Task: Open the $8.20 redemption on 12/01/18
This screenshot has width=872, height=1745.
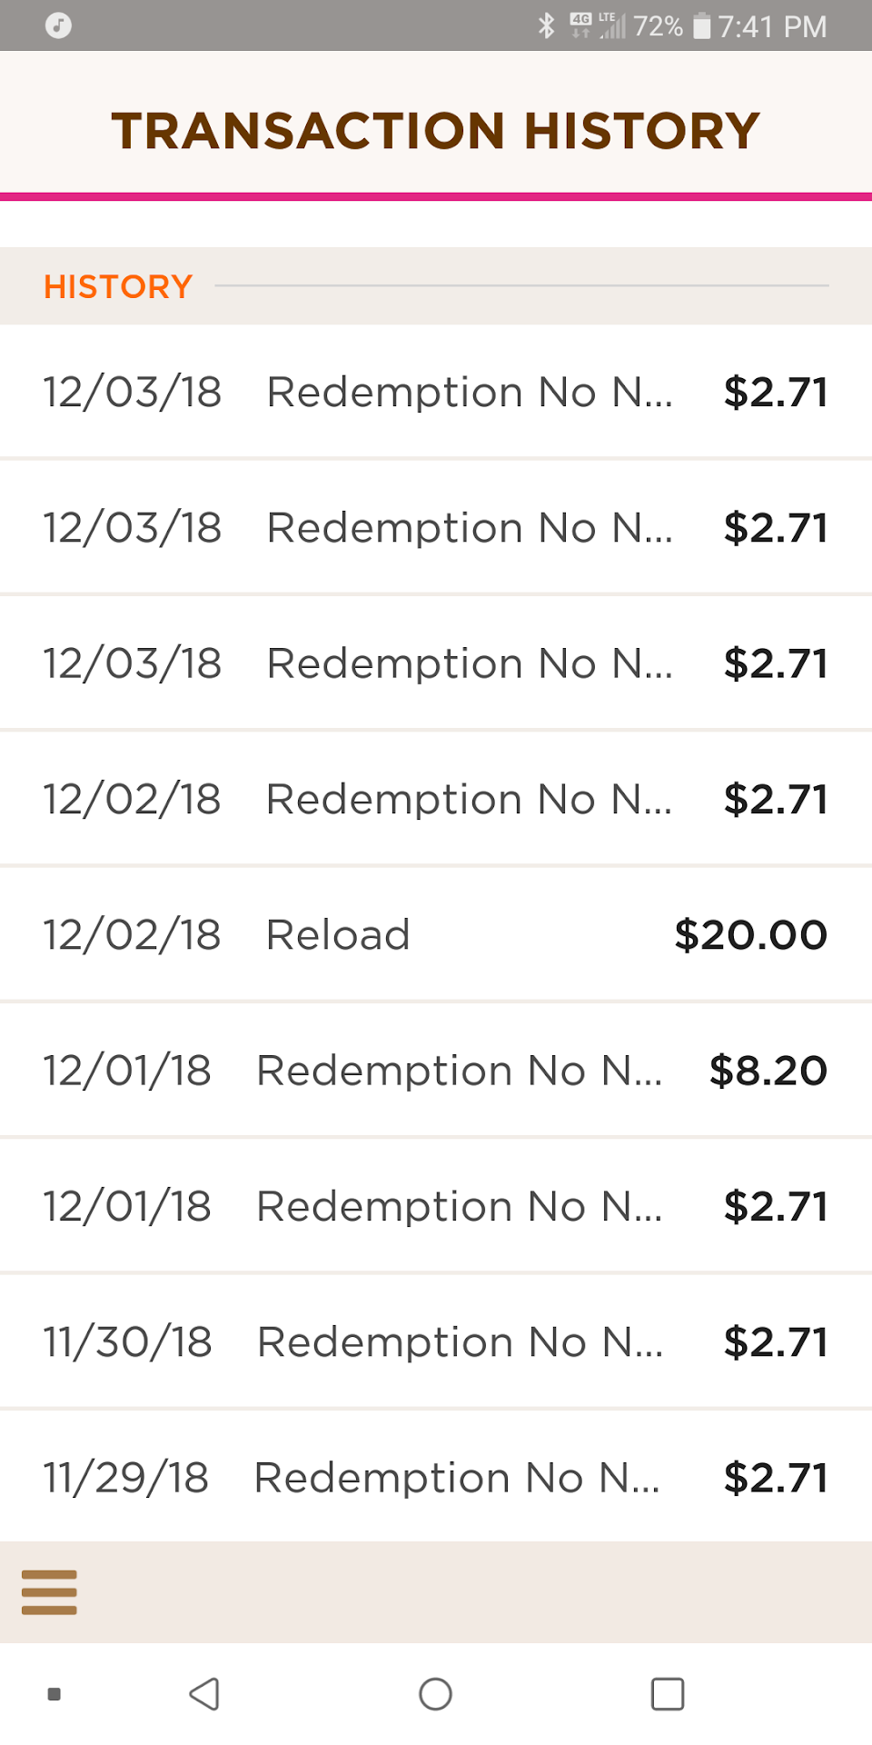Action: pyautogui.click(x=436, y=1071)
